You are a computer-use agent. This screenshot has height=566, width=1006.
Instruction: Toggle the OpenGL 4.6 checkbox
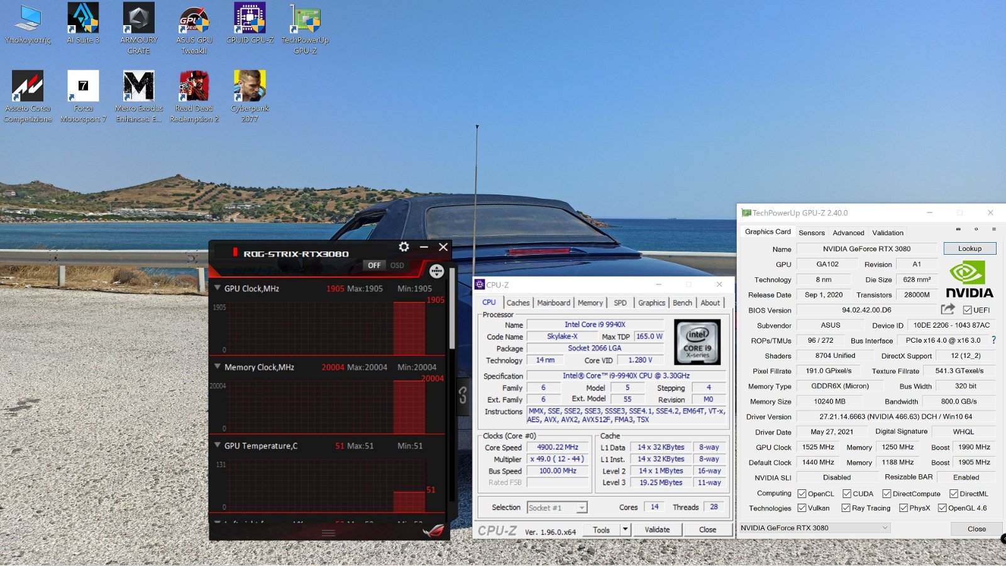coord(942,508)
